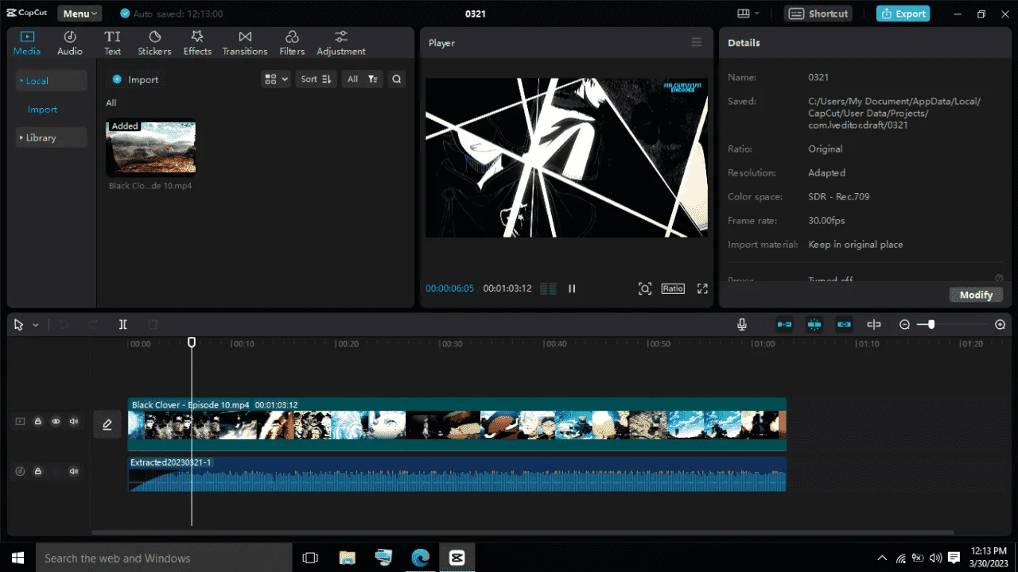Click the preview zoom focus icon

(645, 288)
